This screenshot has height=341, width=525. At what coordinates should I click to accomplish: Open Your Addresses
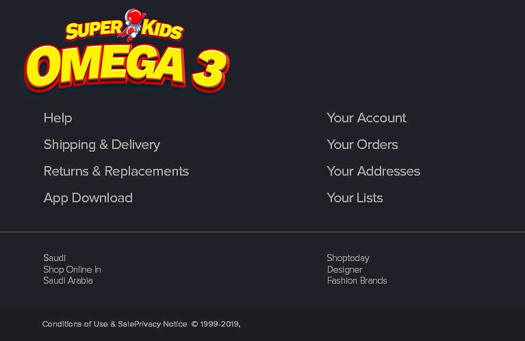click(373, 171)
